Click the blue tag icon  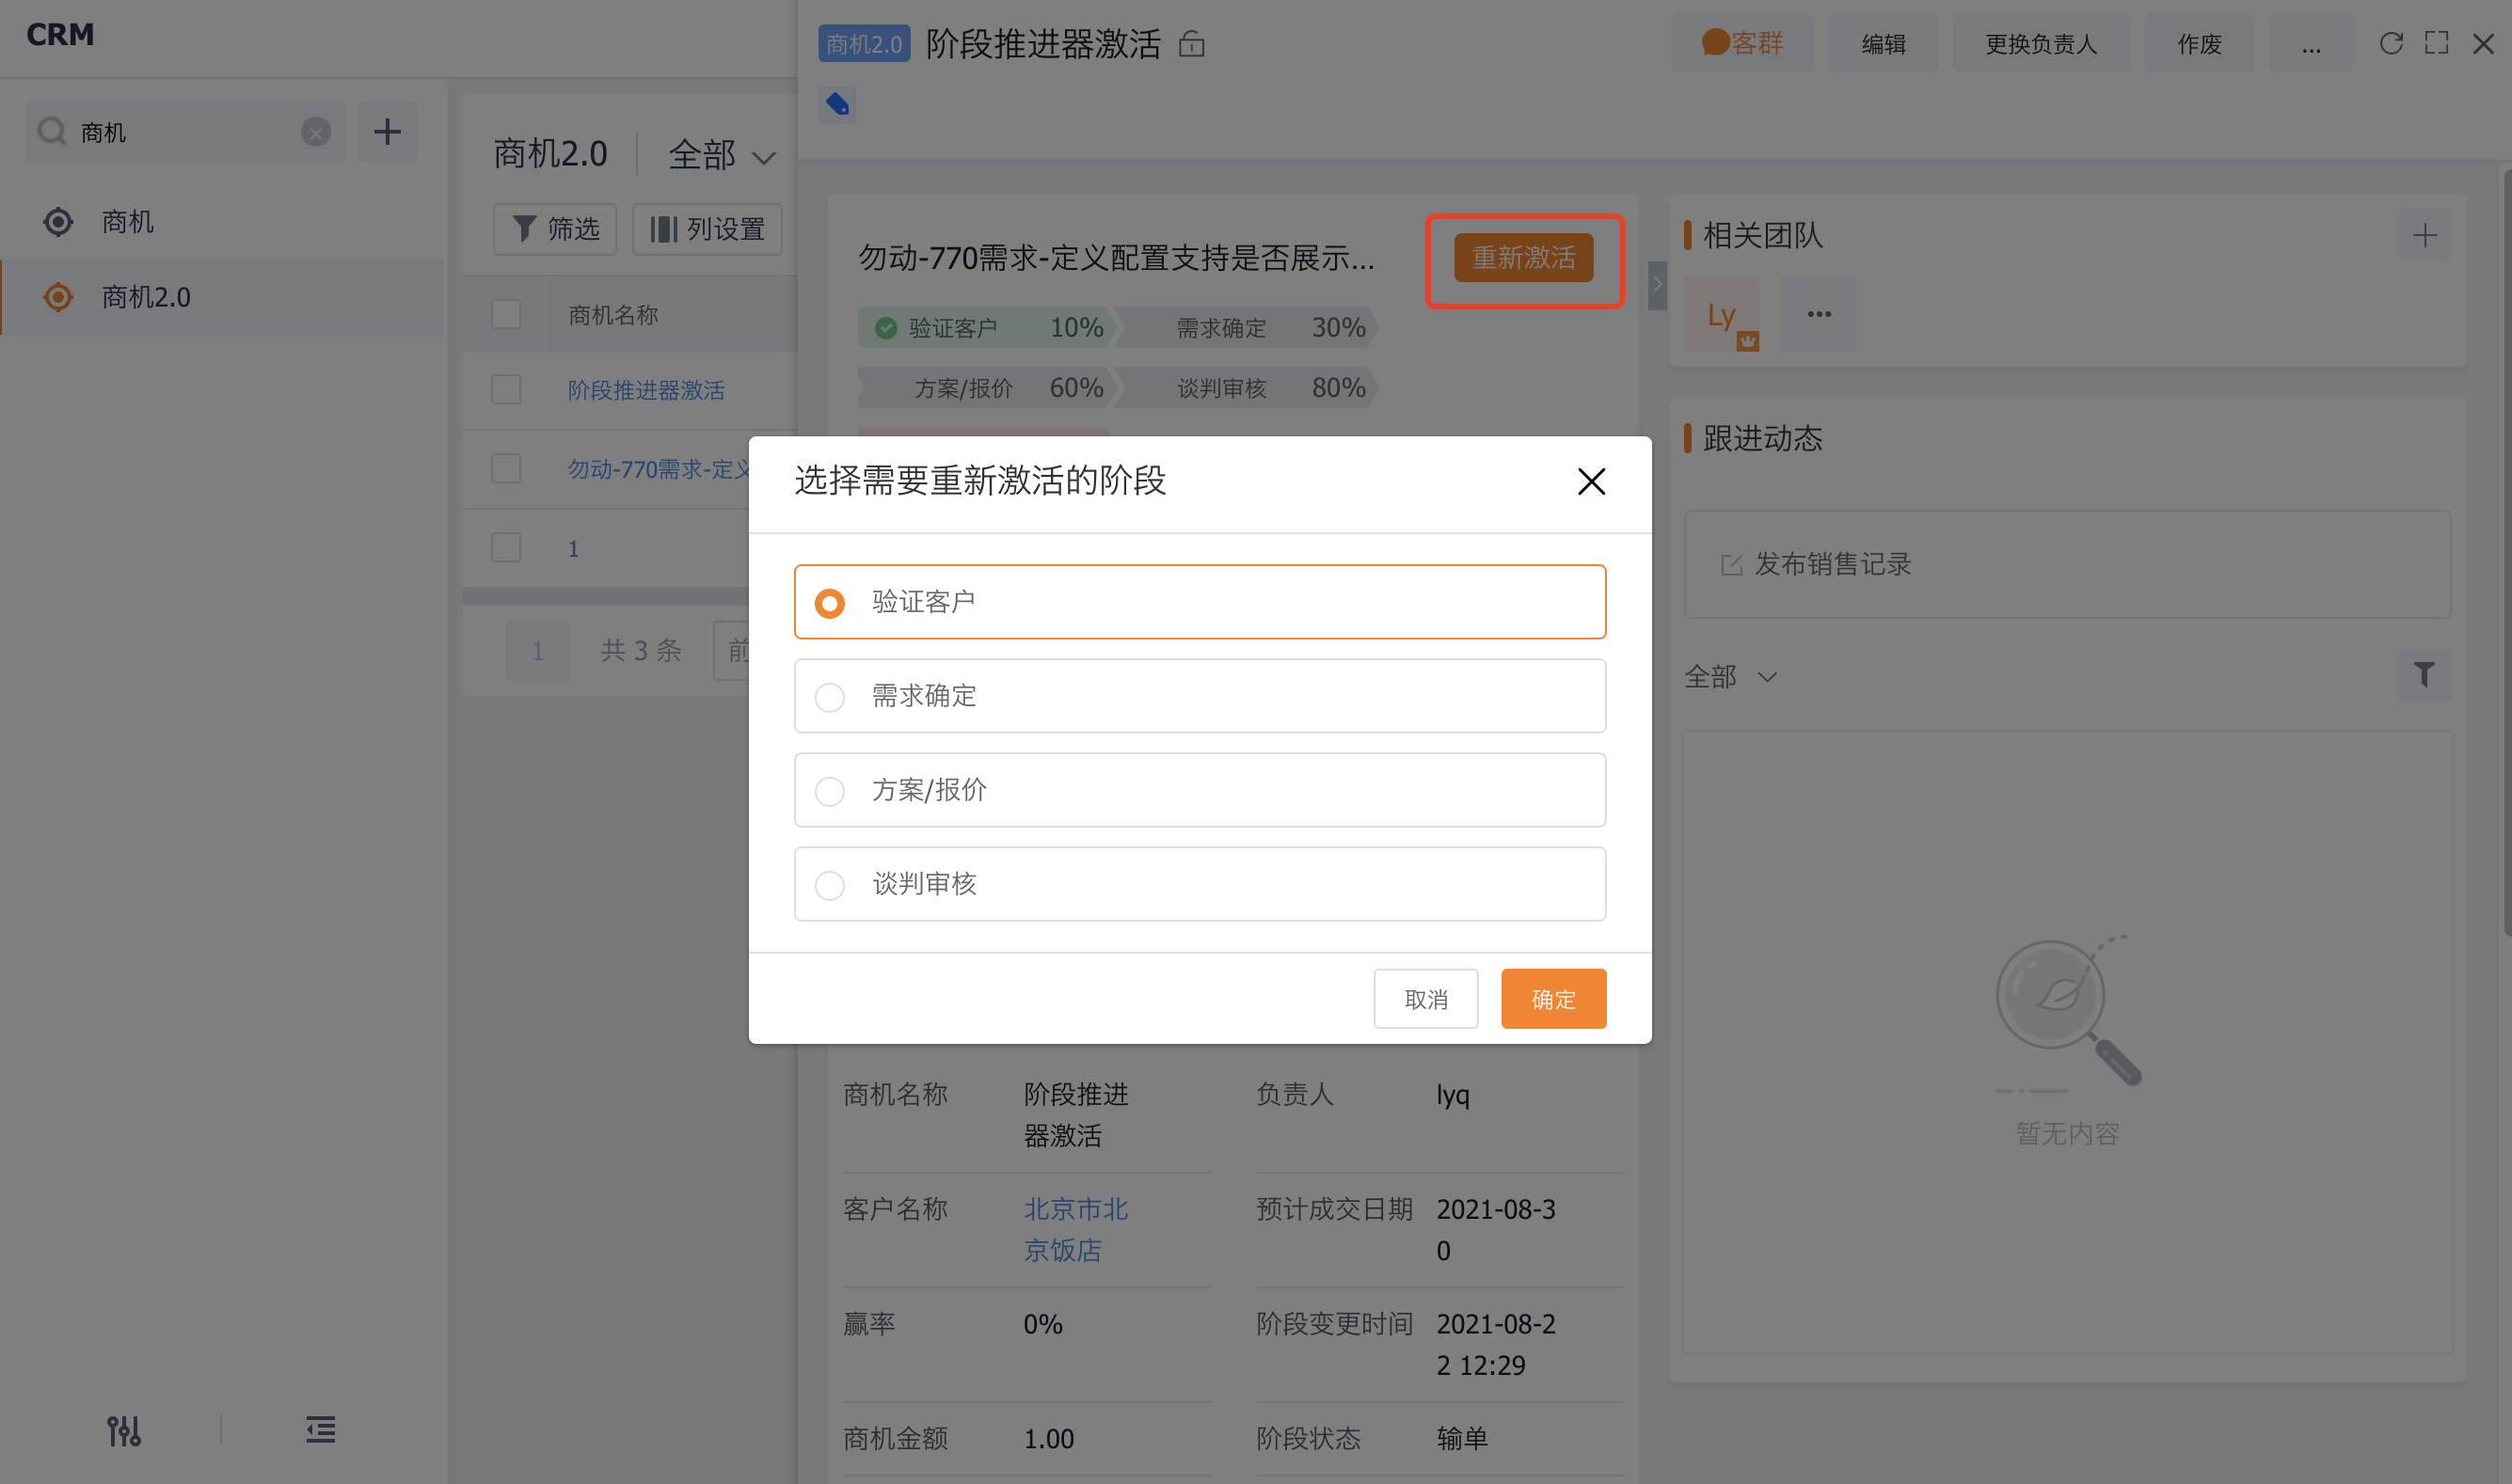pyautogui.click(x=837, y=104)
